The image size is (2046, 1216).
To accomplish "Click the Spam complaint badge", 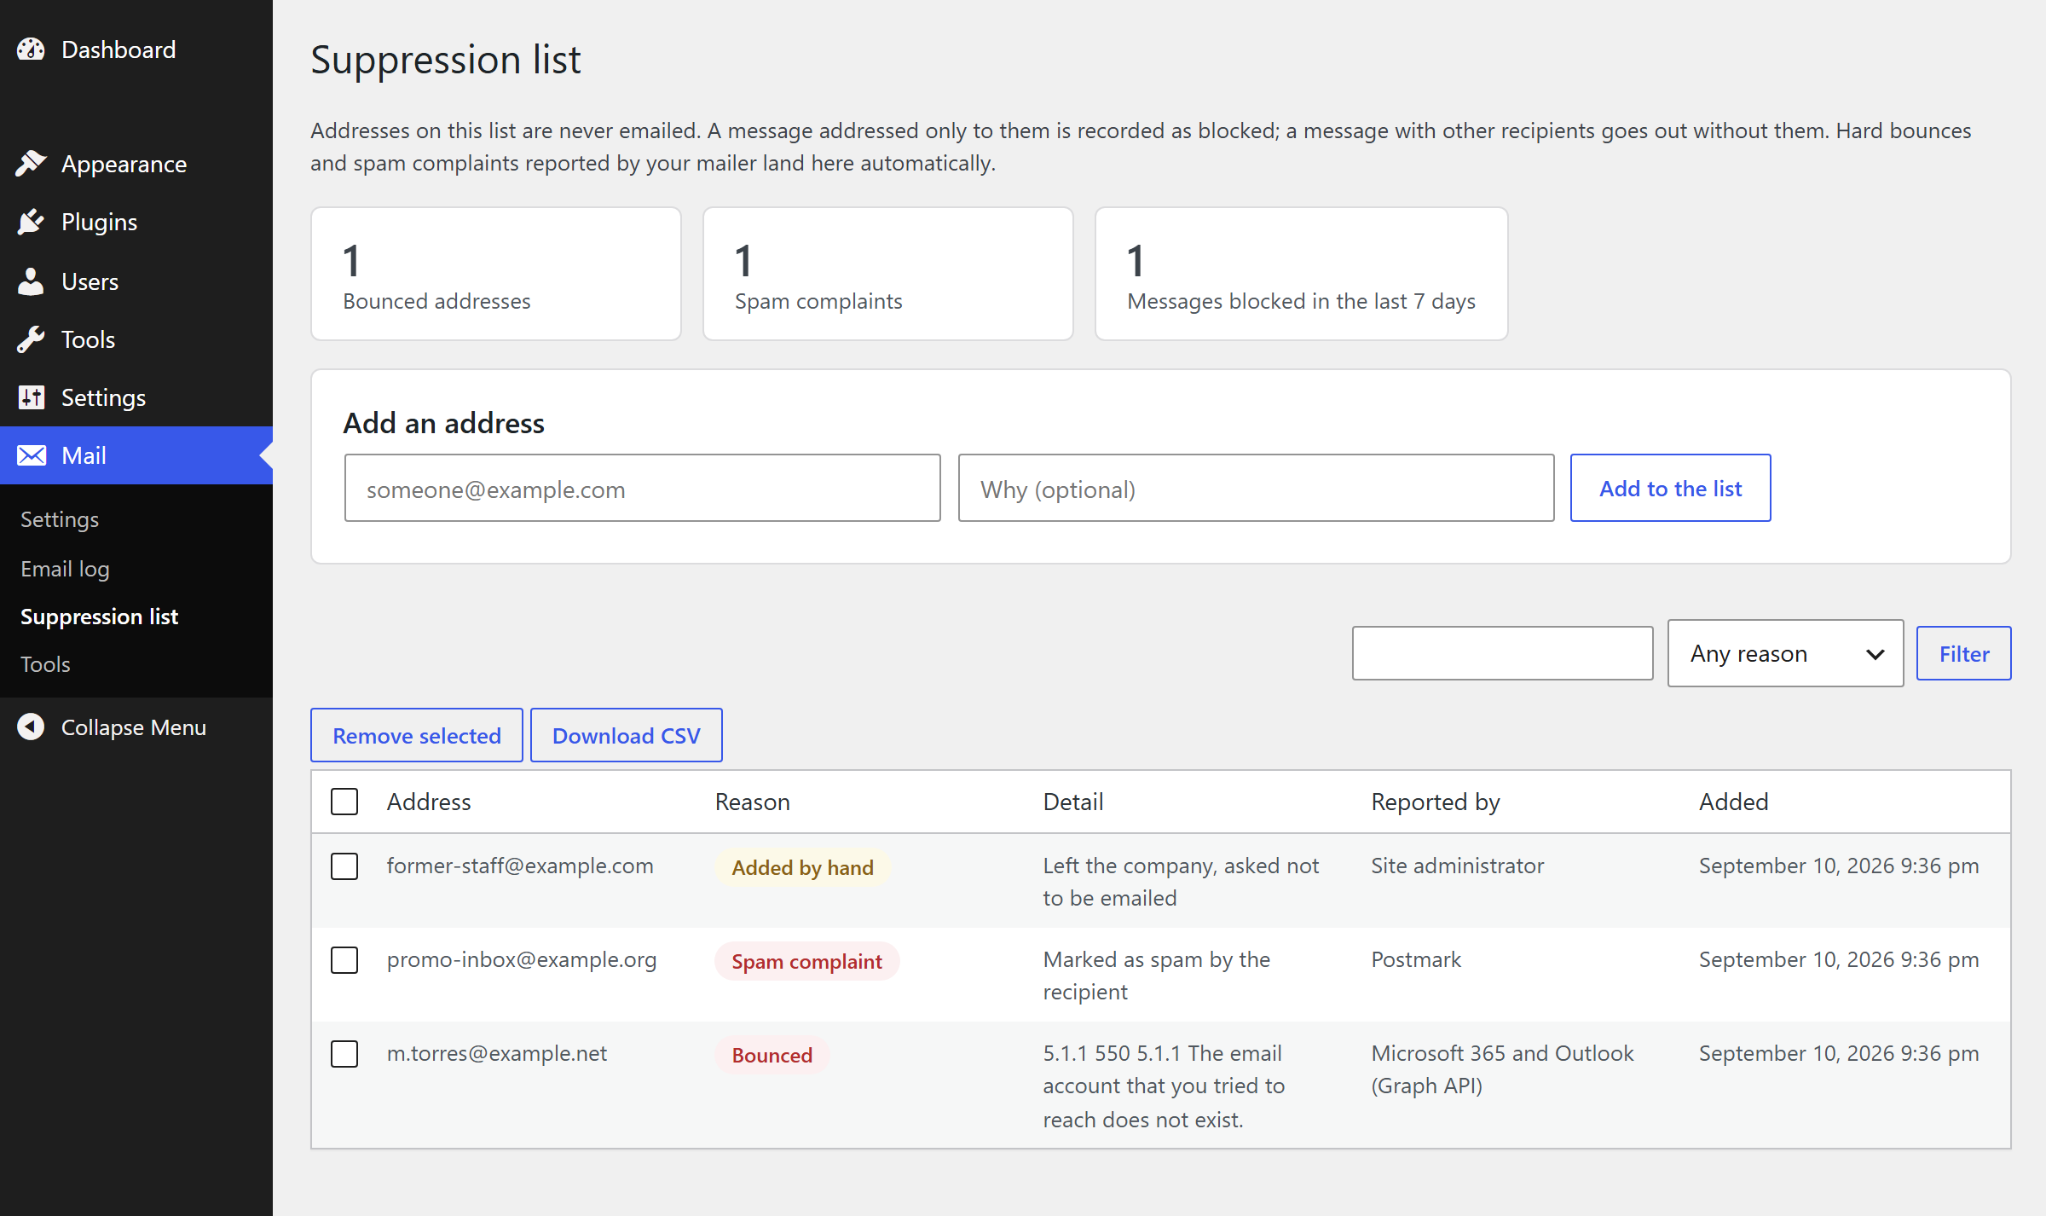I will tap(806, 961).
